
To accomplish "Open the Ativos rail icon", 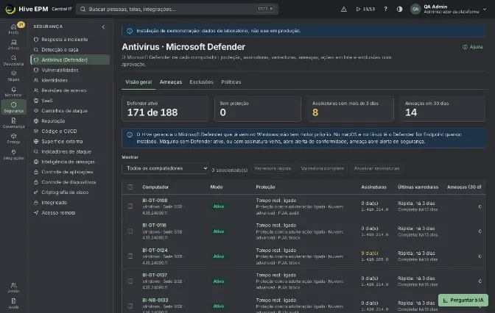I will (13, 45).
